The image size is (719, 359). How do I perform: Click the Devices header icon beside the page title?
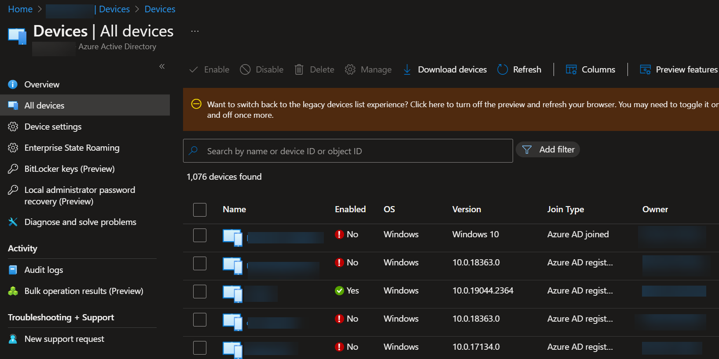[17, 36]
